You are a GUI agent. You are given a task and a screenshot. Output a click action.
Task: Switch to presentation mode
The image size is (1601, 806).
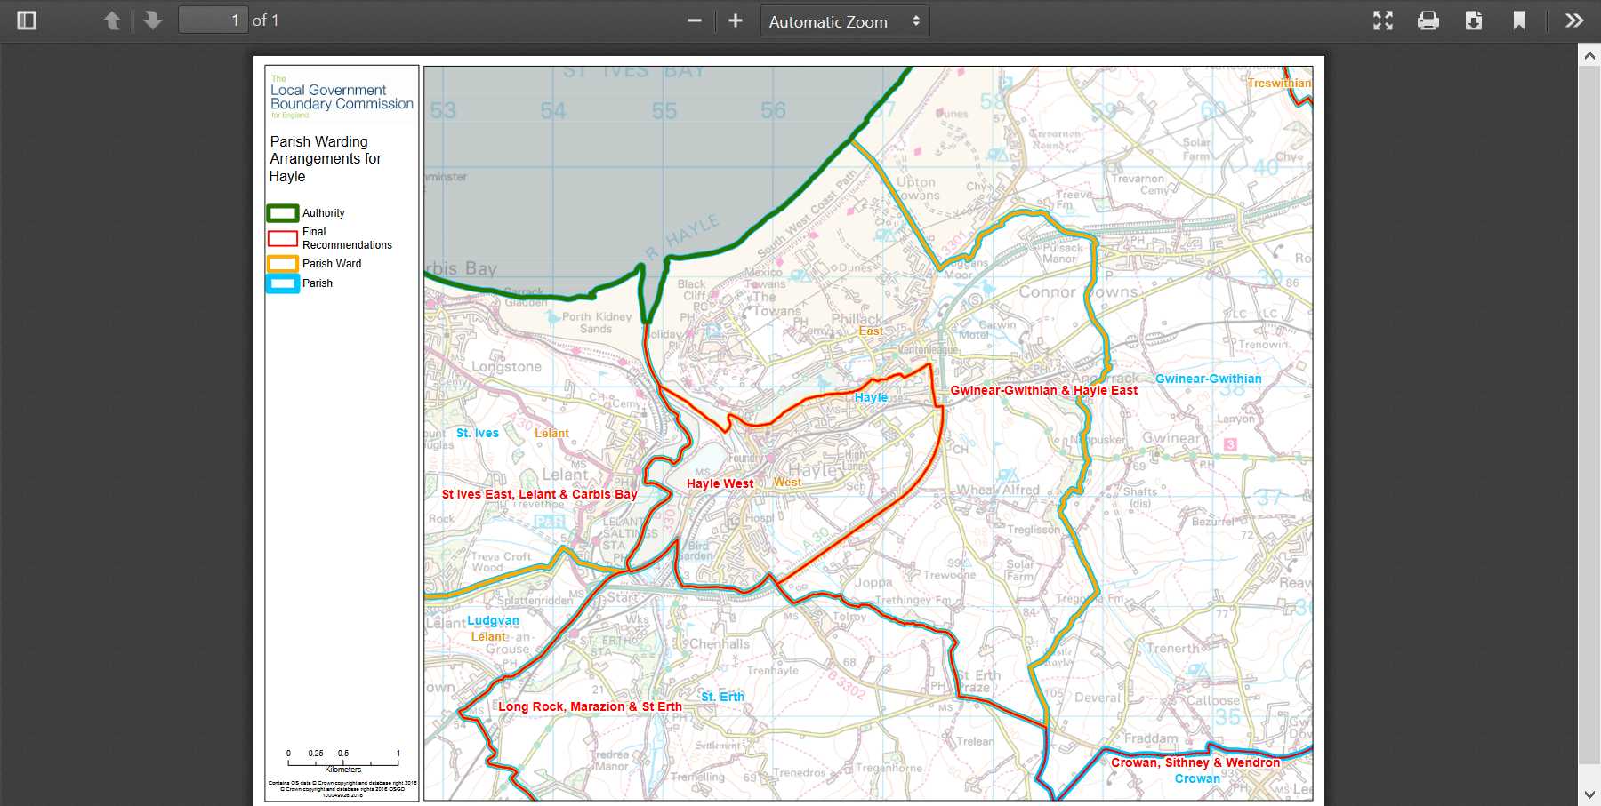(x=1383, y=20)
